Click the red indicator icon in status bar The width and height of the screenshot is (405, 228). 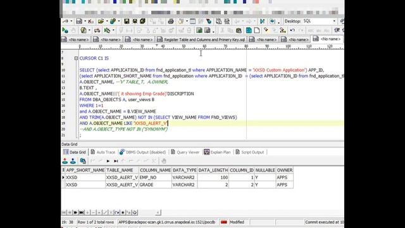coord(223,222)
